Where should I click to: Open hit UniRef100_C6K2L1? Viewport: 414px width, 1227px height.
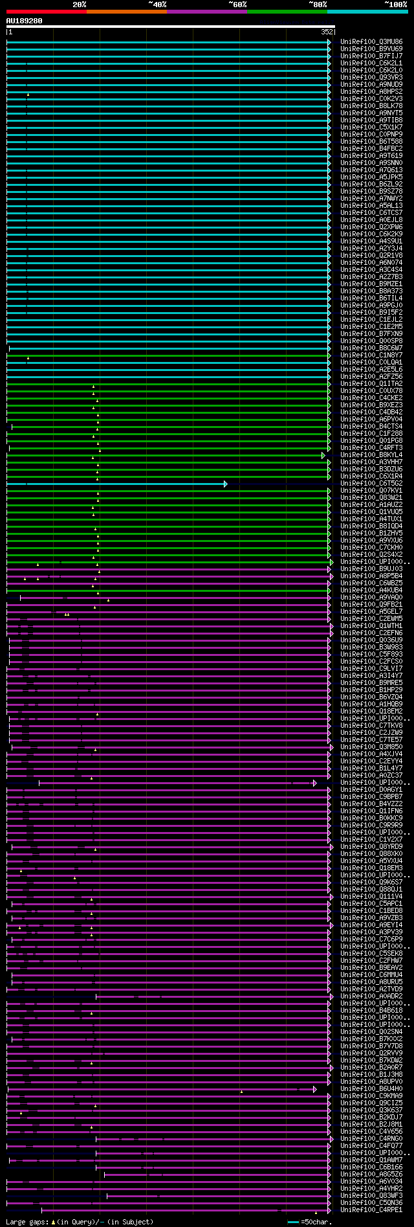click(x=371, y=63)
